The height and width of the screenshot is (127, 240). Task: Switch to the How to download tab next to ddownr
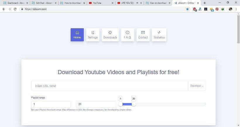click(158, 3)
